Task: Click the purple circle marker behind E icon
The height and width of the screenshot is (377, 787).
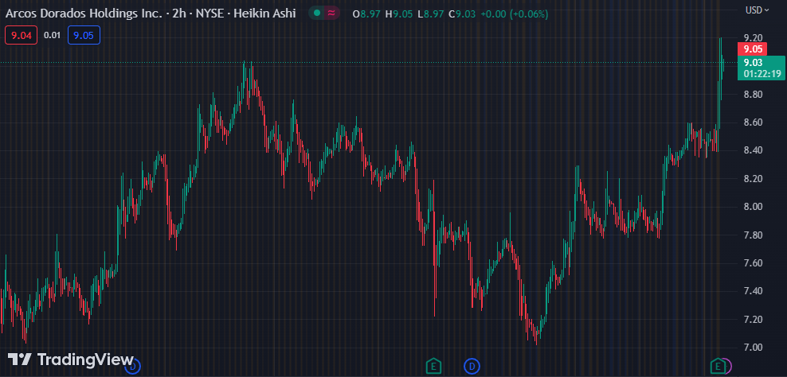Action: tap(728, 366)
